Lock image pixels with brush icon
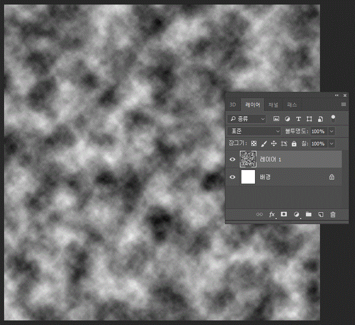The height and width of the screenshot is (325, 355). click(264, 144)
